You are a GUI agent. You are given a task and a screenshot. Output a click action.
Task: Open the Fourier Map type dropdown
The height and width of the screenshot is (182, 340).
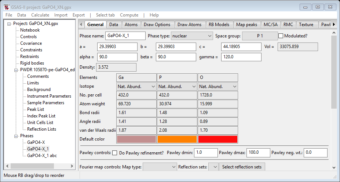pyautogui.click(x=160, y=167)
